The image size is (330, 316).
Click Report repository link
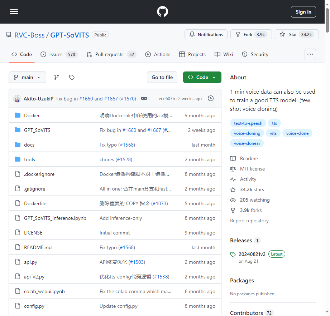tap(249, 221)
